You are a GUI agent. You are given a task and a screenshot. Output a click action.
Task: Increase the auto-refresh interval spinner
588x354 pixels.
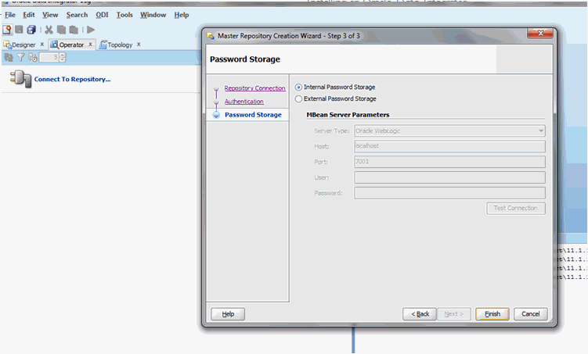click(x=63, y=55)
